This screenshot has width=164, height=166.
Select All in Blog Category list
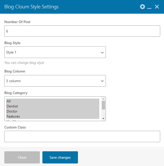point(53,101)
